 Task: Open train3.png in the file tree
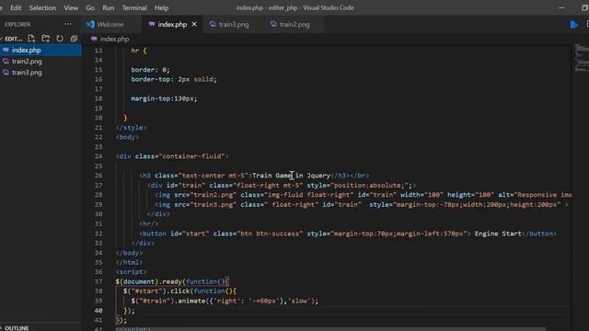[x=40, y=73]
